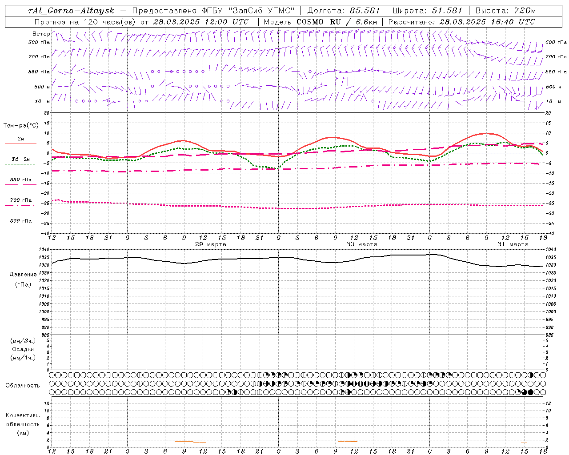Click the Тем-ра(°C) axis title
Screen dimensions: 569x455
click(x=21, y=126)
